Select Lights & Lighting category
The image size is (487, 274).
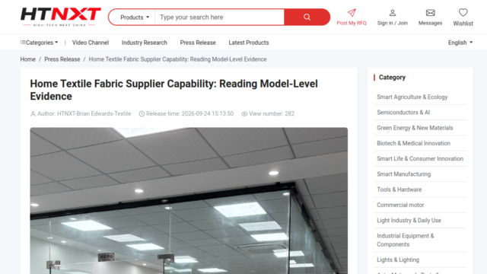point(398,260)
